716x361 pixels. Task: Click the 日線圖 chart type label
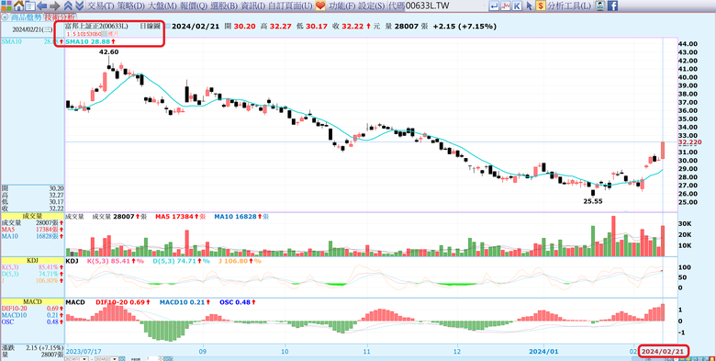click(150, 27)
